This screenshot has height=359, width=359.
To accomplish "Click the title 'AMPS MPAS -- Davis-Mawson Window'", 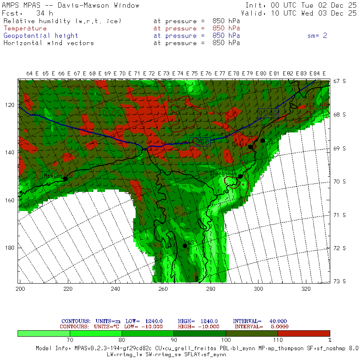I will (x=71, y=5).
